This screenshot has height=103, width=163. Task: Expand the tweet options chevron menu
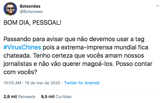158,6
